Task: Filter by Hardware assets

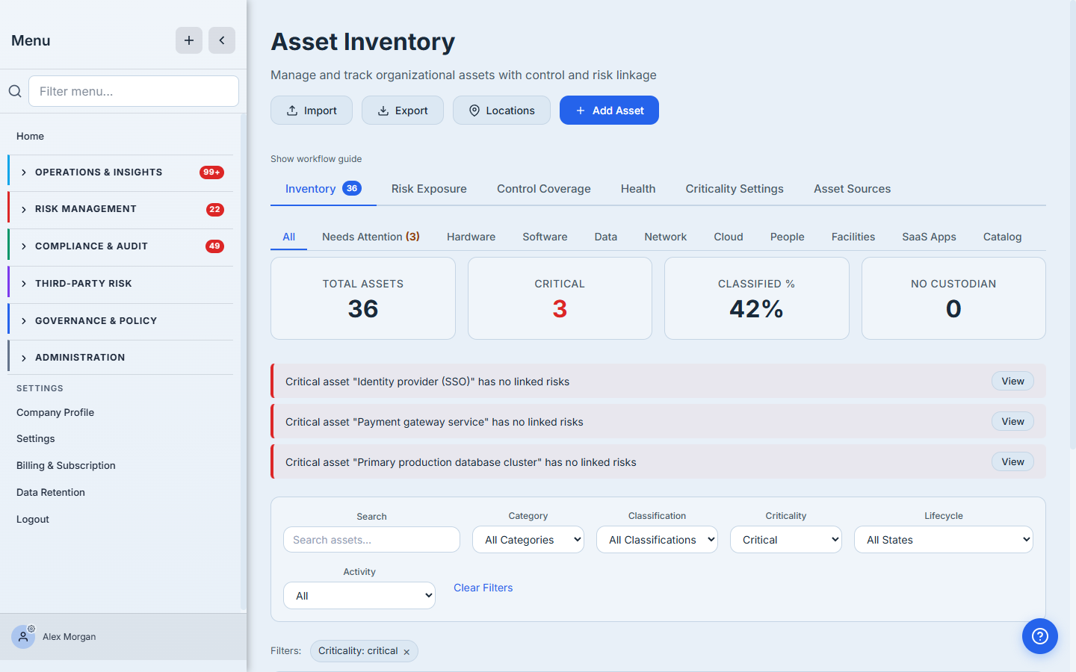Action: [x=471, y=237]
